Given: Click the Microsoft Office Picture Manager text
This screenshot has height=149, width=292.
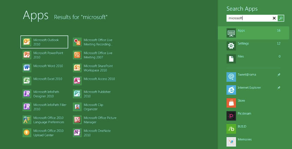Looking at the screenshot, I should click(100, 120).
